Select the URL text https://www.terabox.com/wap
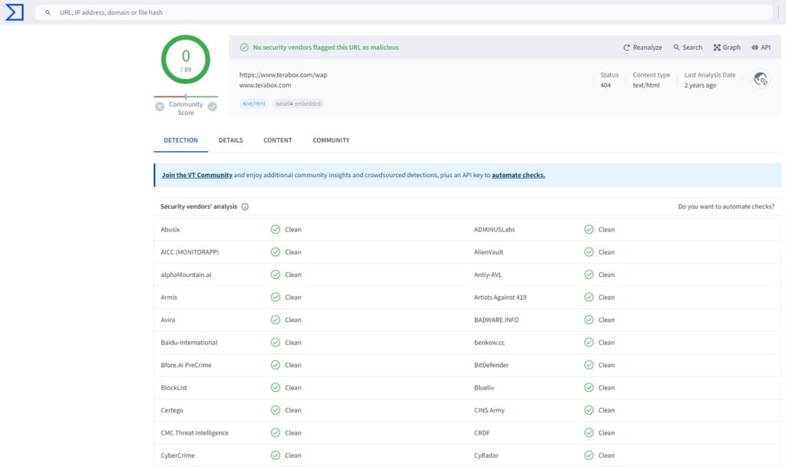 (x=283, y=75)
